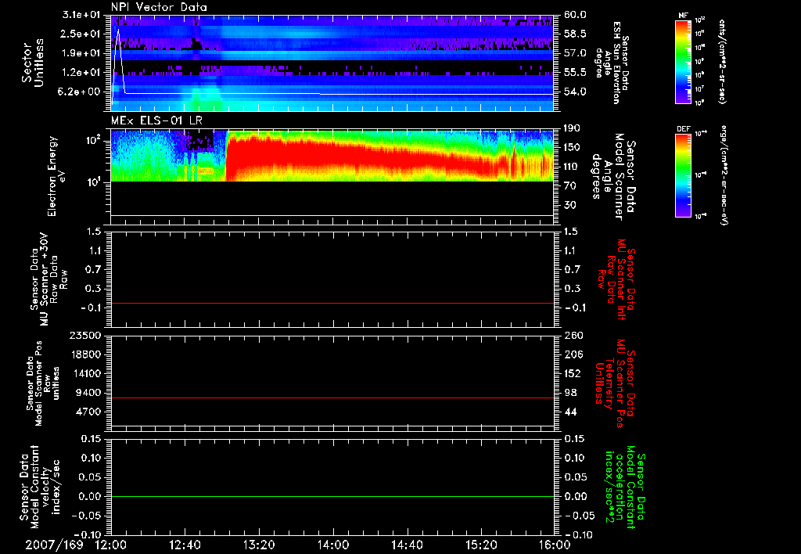Screen dimensions: 801x554
Task: Select the NF color bar units label
Action: pyautogui.click(x=722, y=61)
